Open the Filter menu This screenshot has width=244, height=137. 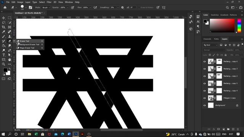pyautogui.click(x=49, y=2)
